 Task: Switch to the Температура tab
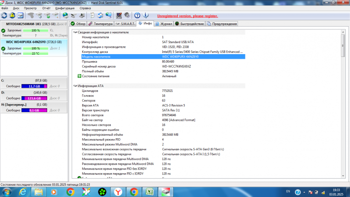tap(100, 24)
